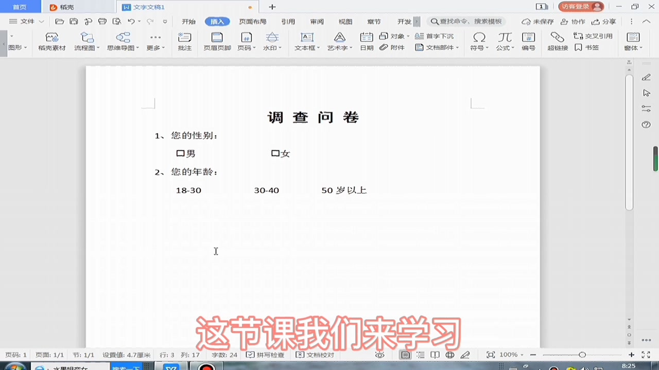Viewport: 659px width, 370px height.
Task: Check the 女 checkbox in the document
Action: click(x=275, y=153)
